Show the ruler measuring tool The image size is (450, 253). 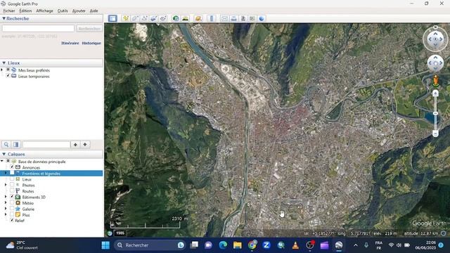coord(212,18)
